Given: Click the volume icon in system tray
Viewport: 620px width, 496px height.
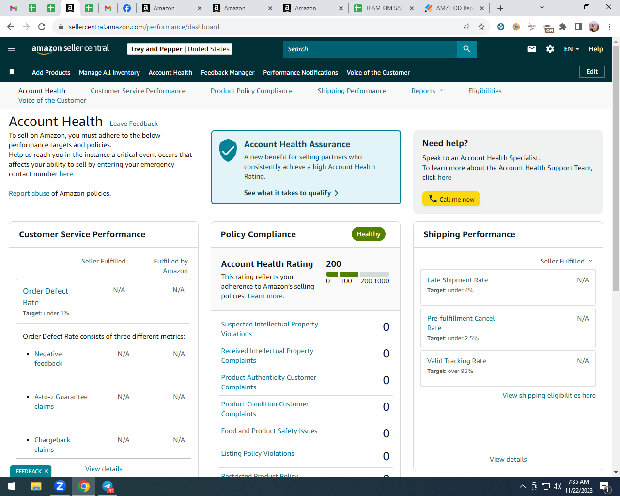Looking at the screenshot, I should (558, 486).
